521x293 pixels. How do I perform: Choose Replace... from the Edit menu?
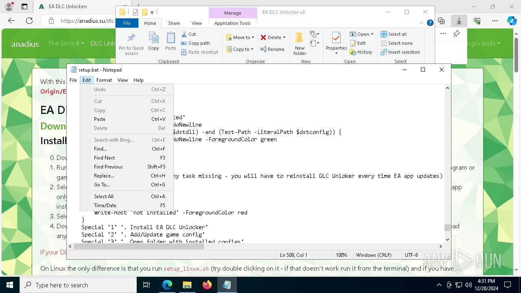coord(127,176)
